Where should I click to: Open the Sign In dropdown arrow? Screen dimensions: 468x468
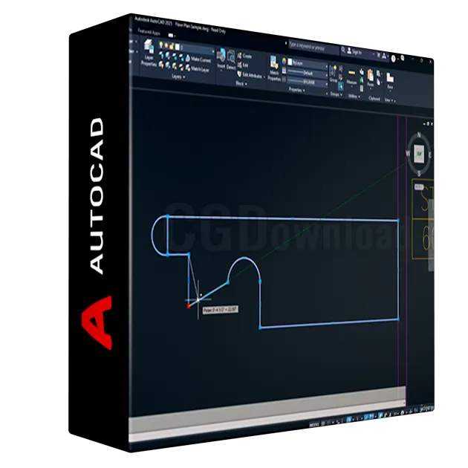click(x=374, y=54)
